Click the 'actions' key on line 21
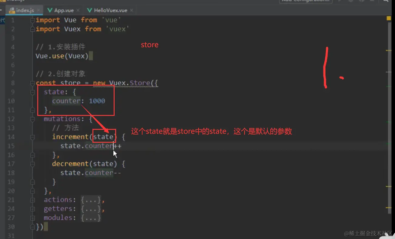395x239 pixels. pyautogui.click(x=58, y=200)
